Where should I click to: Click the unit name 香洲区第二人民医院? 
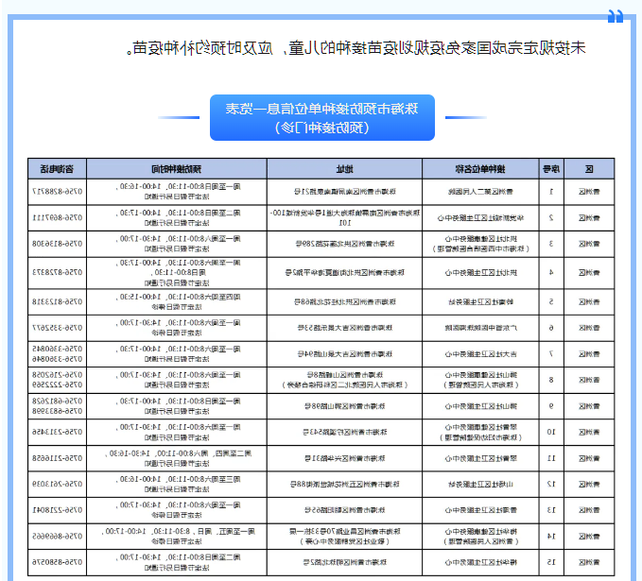(x=480, y=192)
